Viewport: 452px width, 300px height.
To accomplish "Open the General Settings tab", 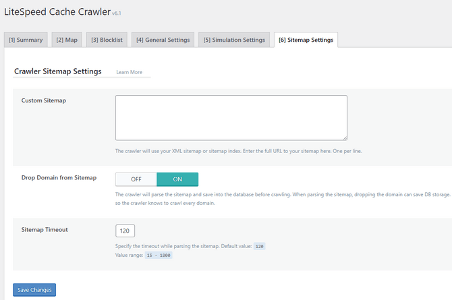I will pyautogui.click(x=163, y=40).
